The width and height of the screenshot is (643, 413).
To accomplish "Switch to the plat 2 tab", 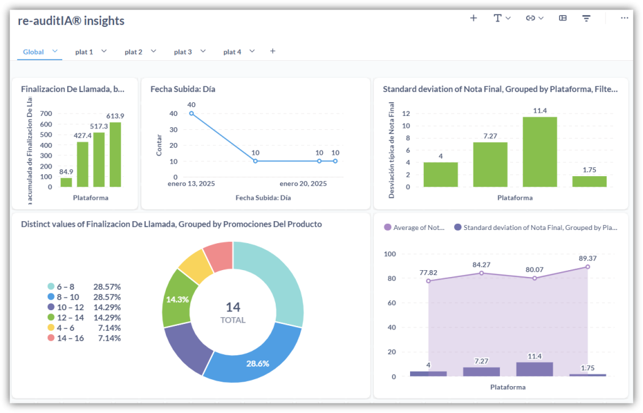I will [x=133, y=52].
